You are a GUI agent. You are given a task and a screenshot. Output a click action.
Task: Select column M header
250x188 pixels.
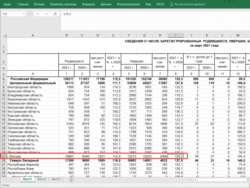[x=238, y=35]
